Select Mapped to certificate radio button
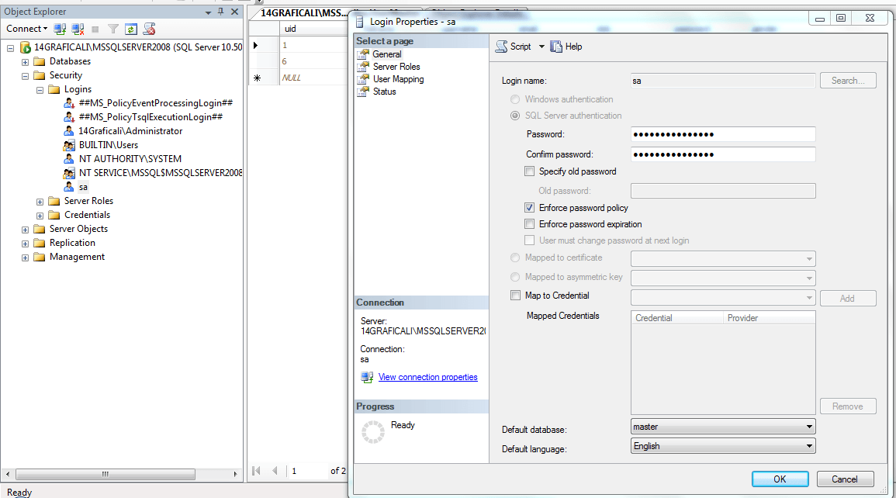This screenshot has height=498, width=896. pyautogui.click(x=515, y=258)
